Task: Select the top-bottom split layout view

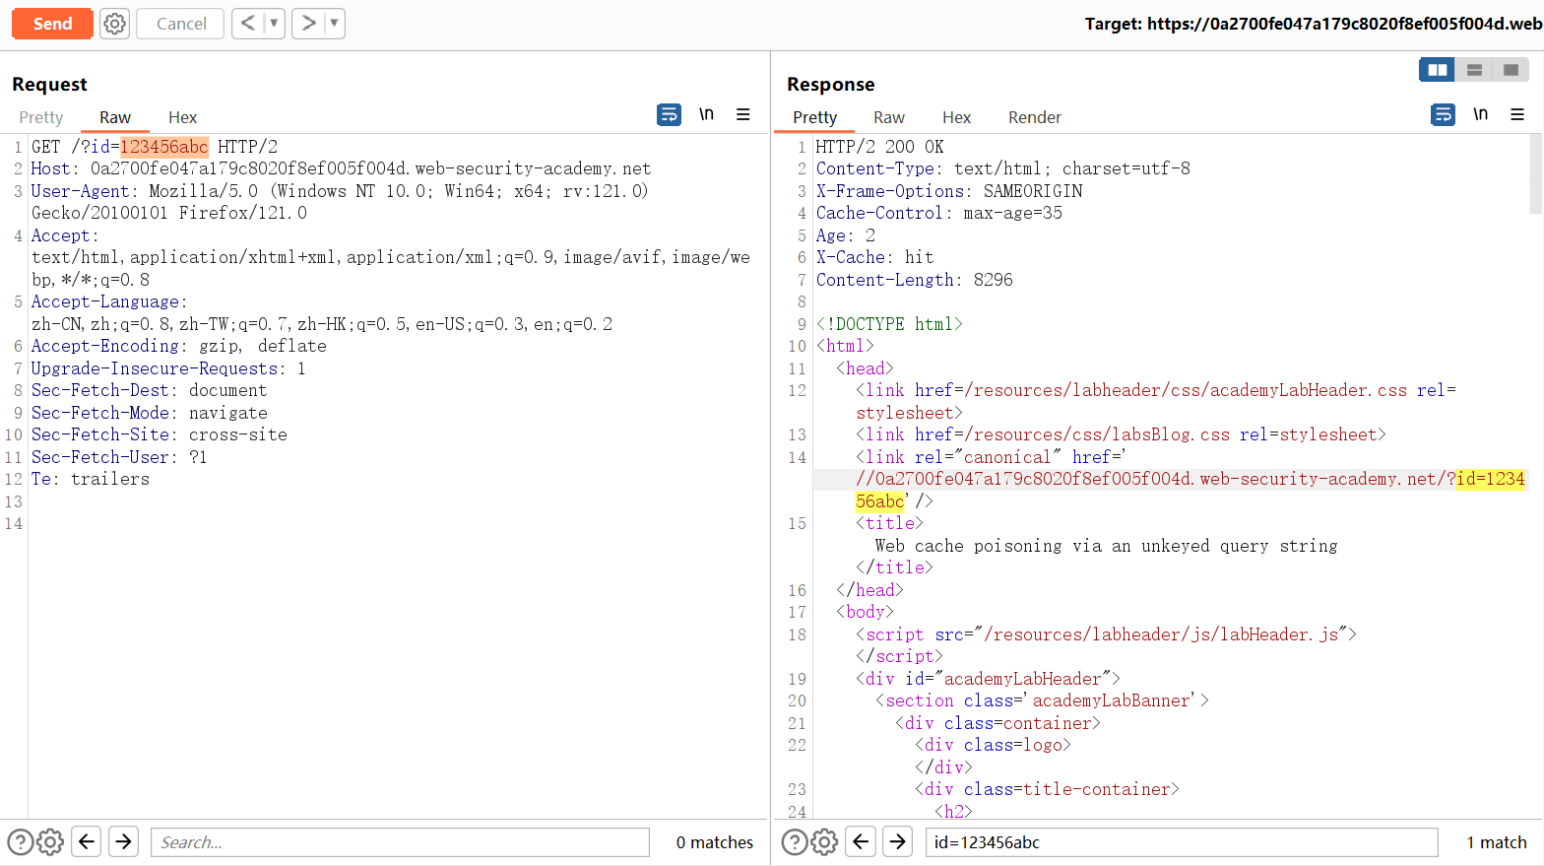Action: click(1474, 70)
